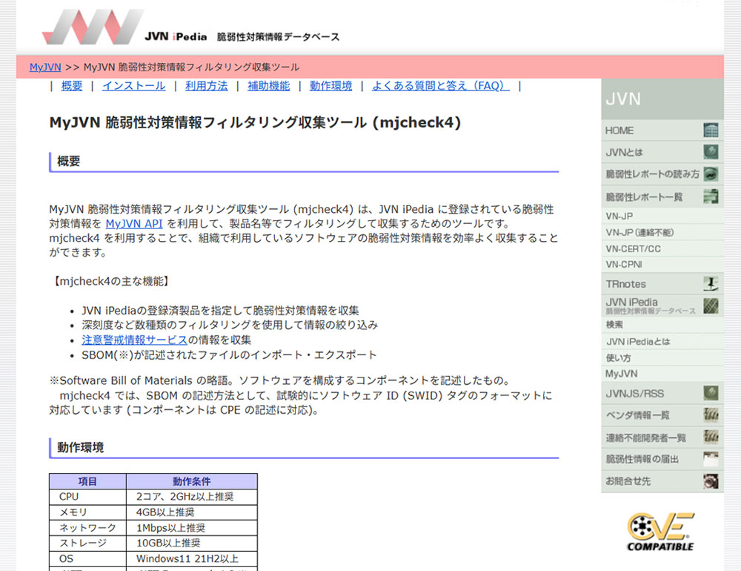
Task: Select 検索 under JVN iPedia sidebar
Action: 615,325
